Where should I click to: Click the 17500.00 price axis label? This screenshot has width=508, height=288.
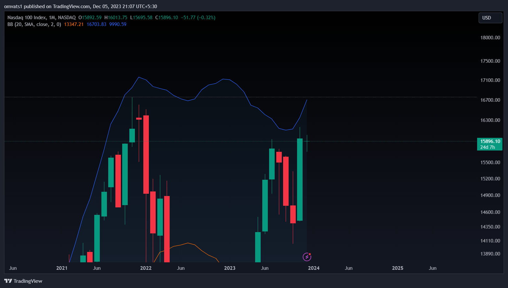coord(490,61)
